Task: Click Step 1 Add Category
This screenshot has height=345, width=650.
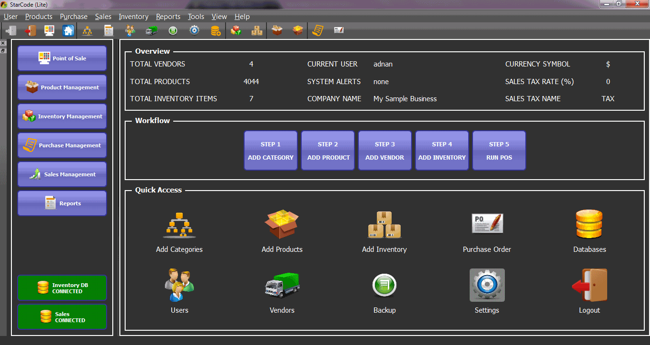Action: [271, 151]
